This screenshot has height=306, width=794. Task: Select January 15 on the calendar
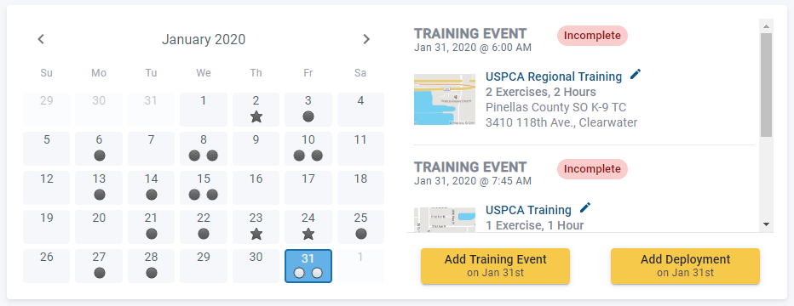click(204, 187)
